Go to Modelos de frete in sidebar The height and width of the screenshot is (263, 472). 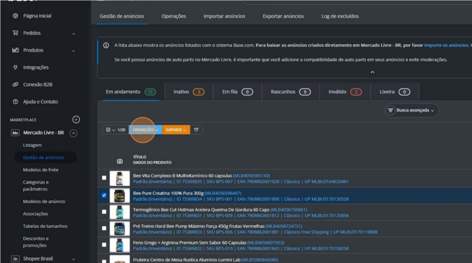coord(41,170)
